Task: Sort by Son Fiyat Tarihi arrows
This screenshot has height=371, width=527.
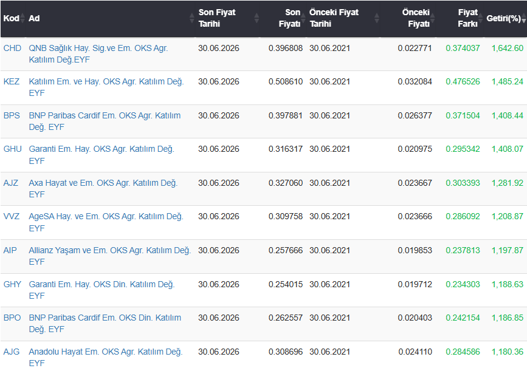Action: pos(257,18)
